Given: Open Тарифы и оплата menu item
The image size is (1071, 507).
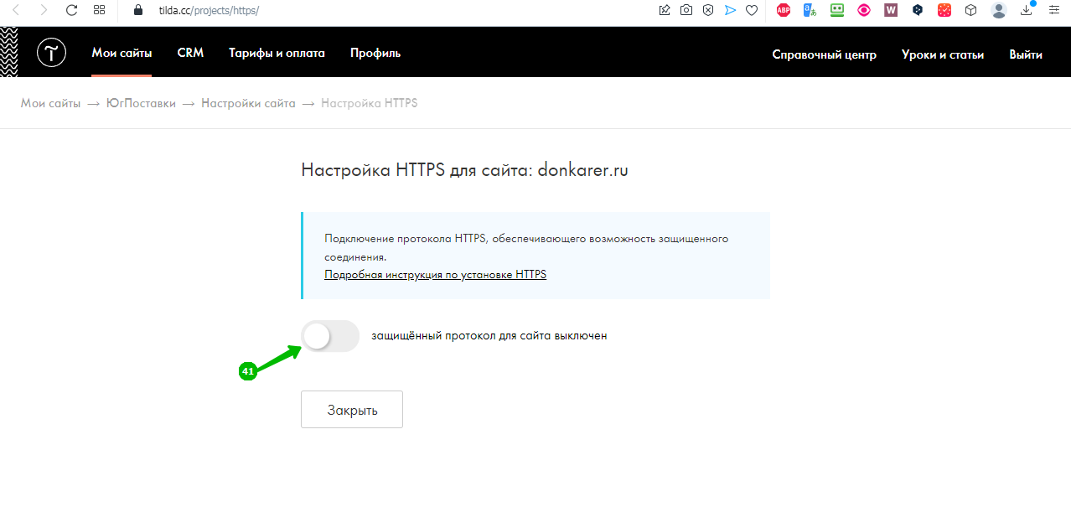Looking at the screenshot, I should click(x=277, y=53).
